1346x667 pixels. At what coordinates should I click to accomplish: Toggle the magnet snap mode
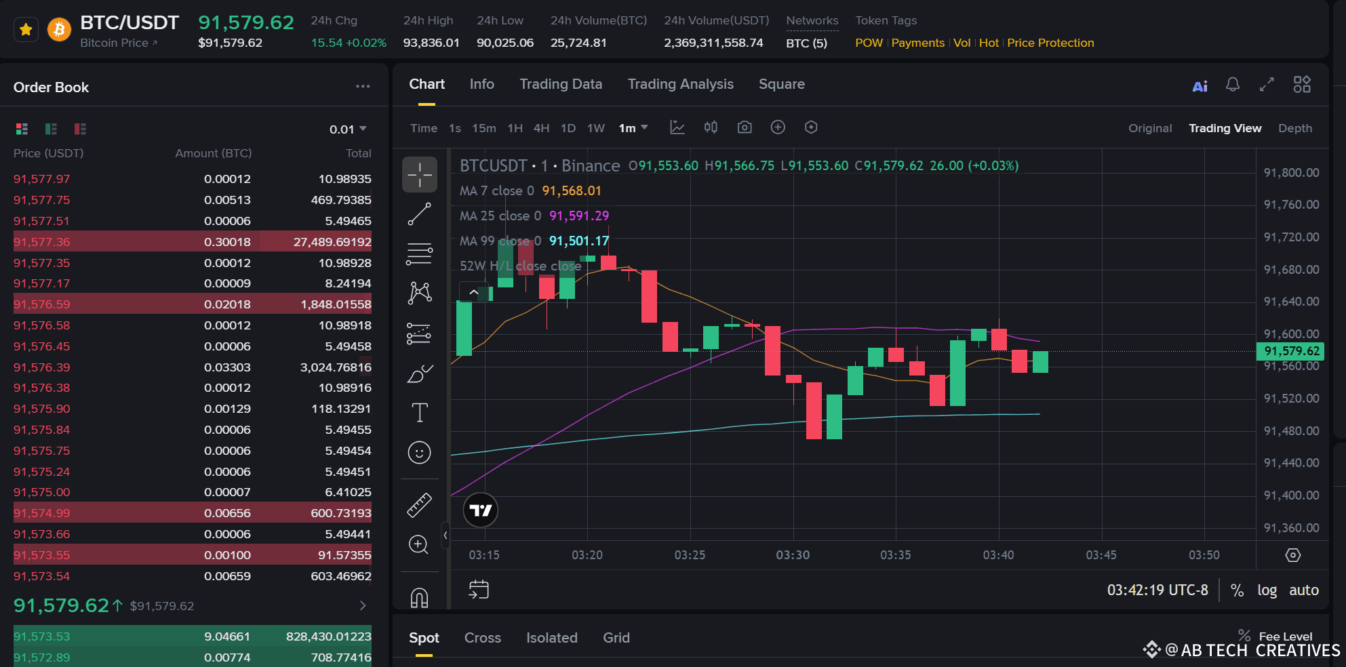tap(420, 597)
